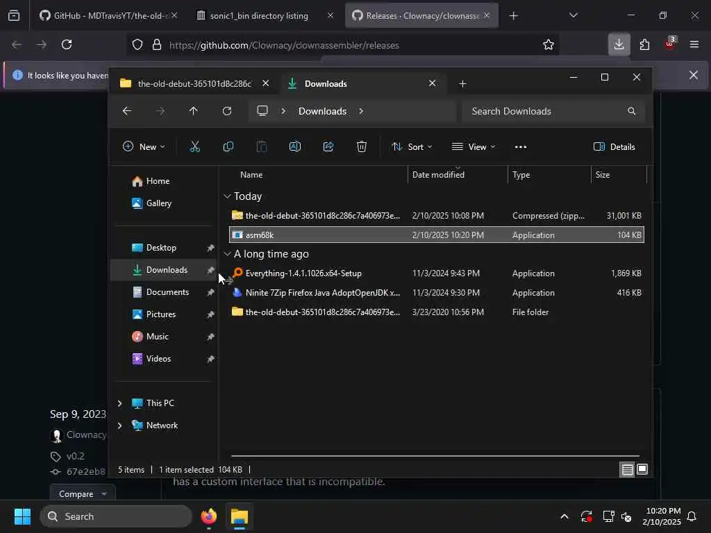Open Firefox list all tabs dropdown

pos(573,16)
